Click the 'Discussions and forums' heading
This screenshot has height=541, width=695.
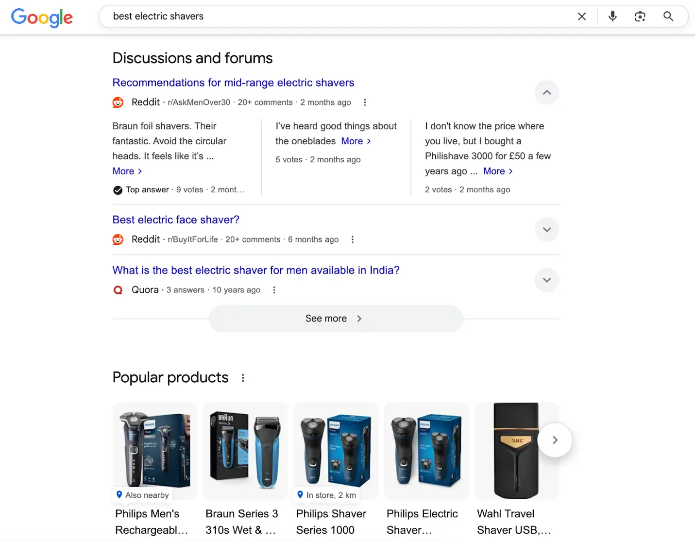click(192, 58)
